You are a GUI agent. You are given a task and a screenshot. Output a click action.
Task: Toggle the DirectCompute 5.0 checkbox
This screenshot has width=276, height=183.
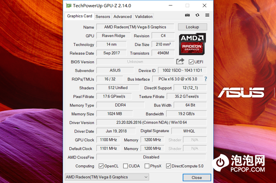pos(169,166)
